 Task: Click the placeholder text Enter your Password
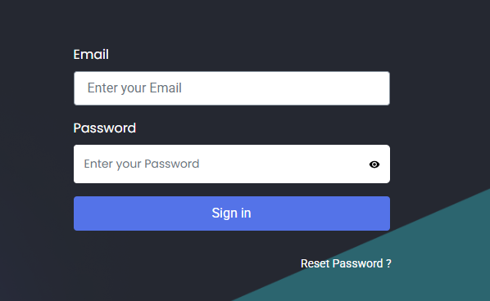tap(141, 164)
